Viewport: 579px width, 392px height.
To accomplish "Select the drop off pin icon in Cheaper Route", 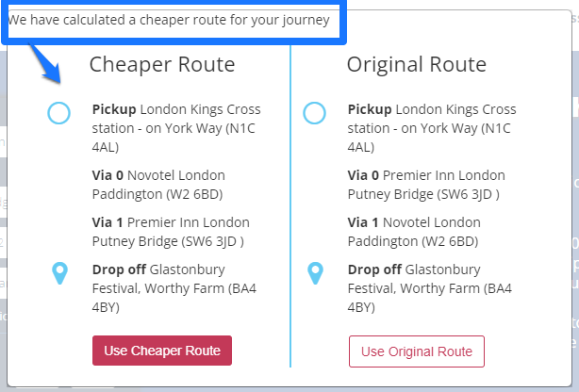I will [x=59, y=273].
